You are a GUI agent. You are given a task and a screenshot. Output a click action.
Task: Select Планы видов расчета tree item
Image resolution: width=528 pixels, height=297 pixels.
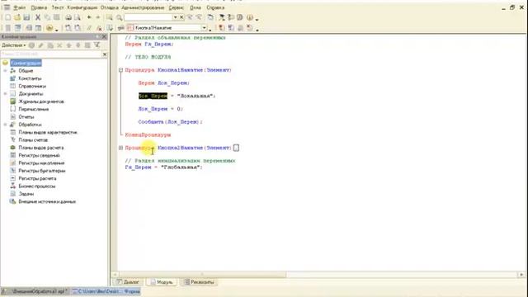click(40, 148)
